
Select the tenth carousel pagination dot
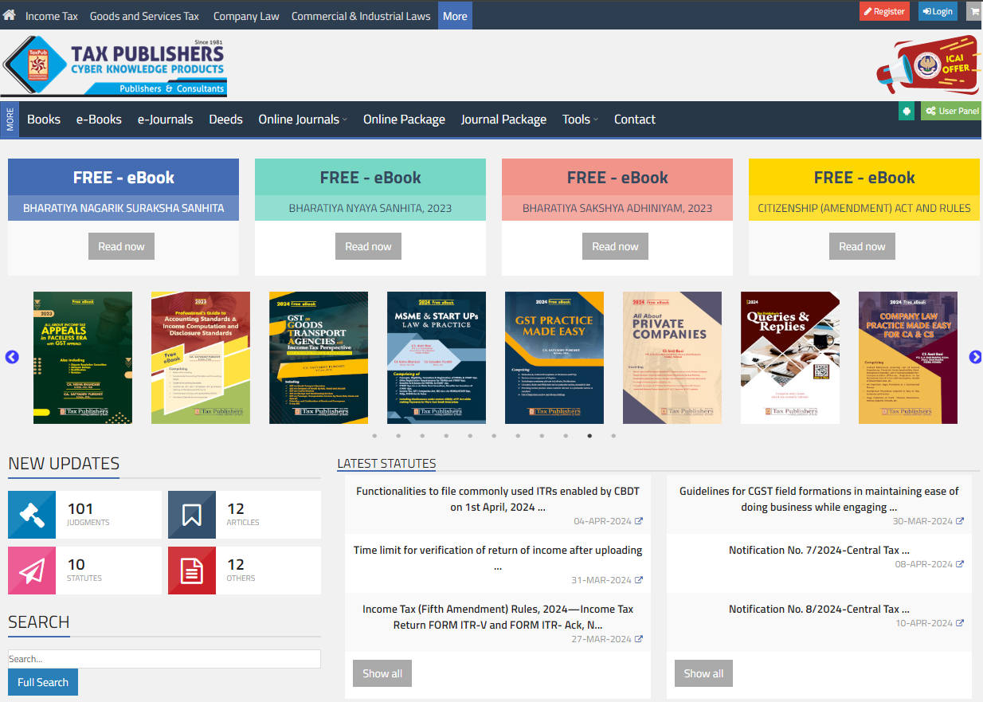589,436
